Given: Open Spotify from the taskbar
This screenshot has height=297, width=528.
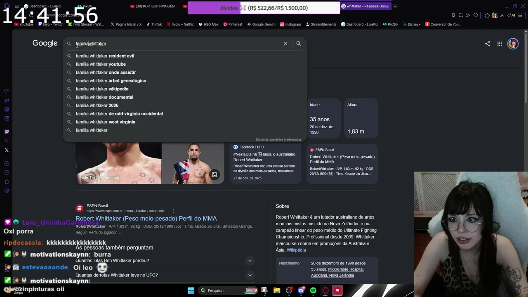Looking at the screenshot, I should [313, 290].
